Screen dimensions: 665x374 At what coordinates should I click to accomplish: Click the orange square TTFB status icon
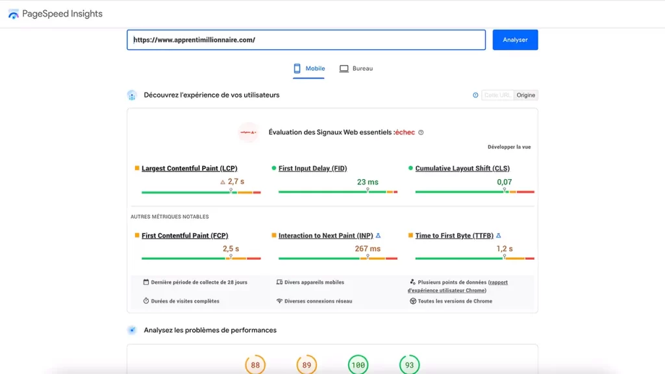tap(410, 235)
